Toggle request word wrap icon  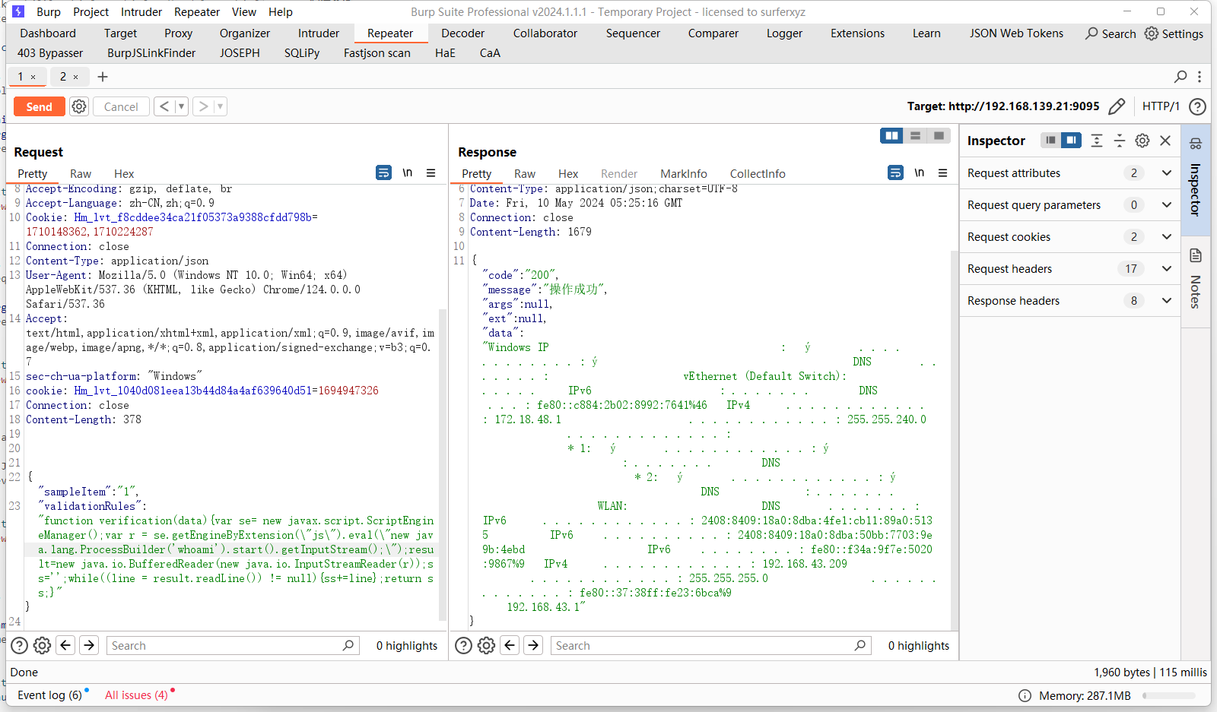point(383,173)
